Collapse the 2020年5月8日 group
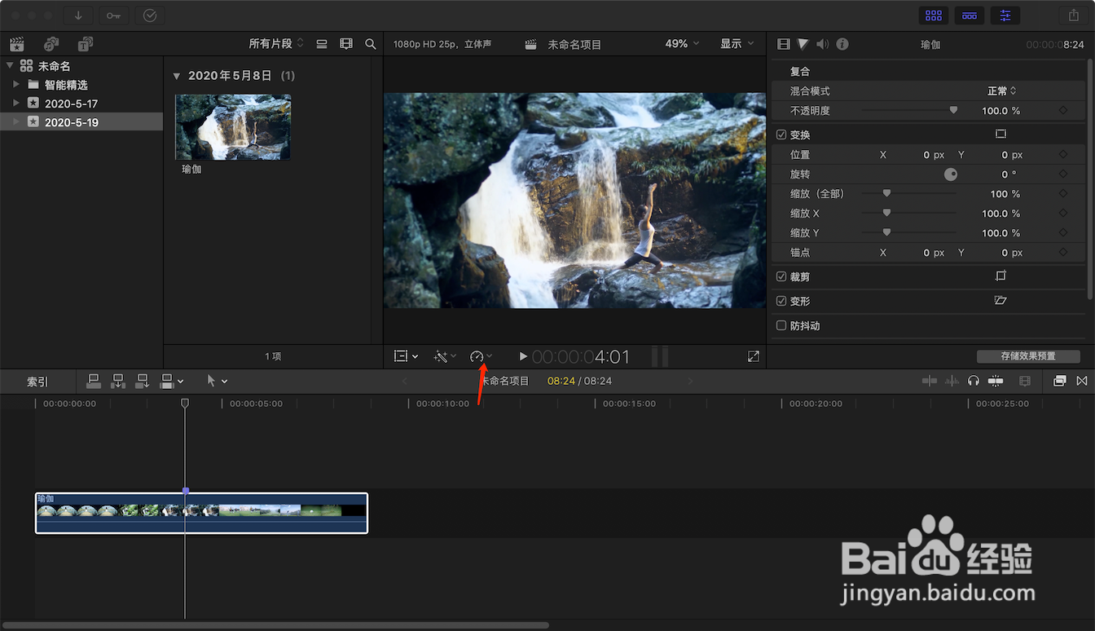Viewport: 1095px width, 631px height. [x=177, y=76]
